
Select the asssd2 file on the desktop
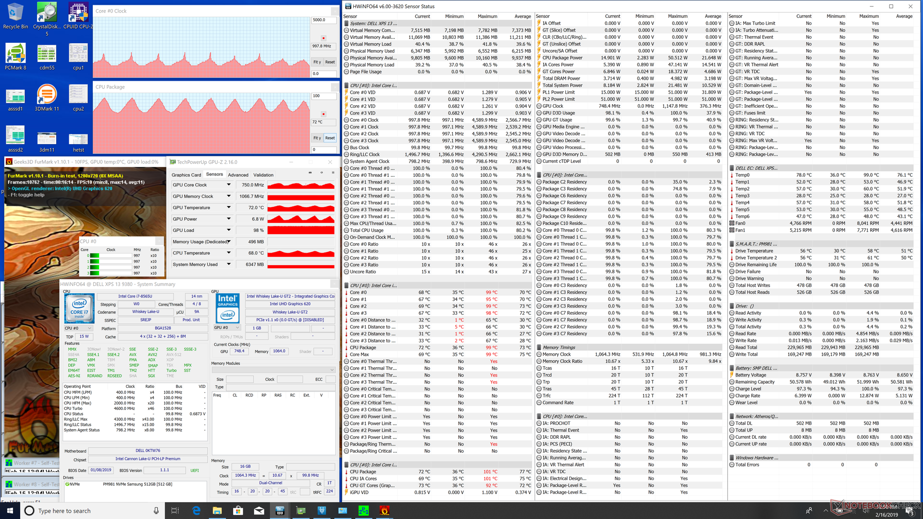tap(15, 139)
